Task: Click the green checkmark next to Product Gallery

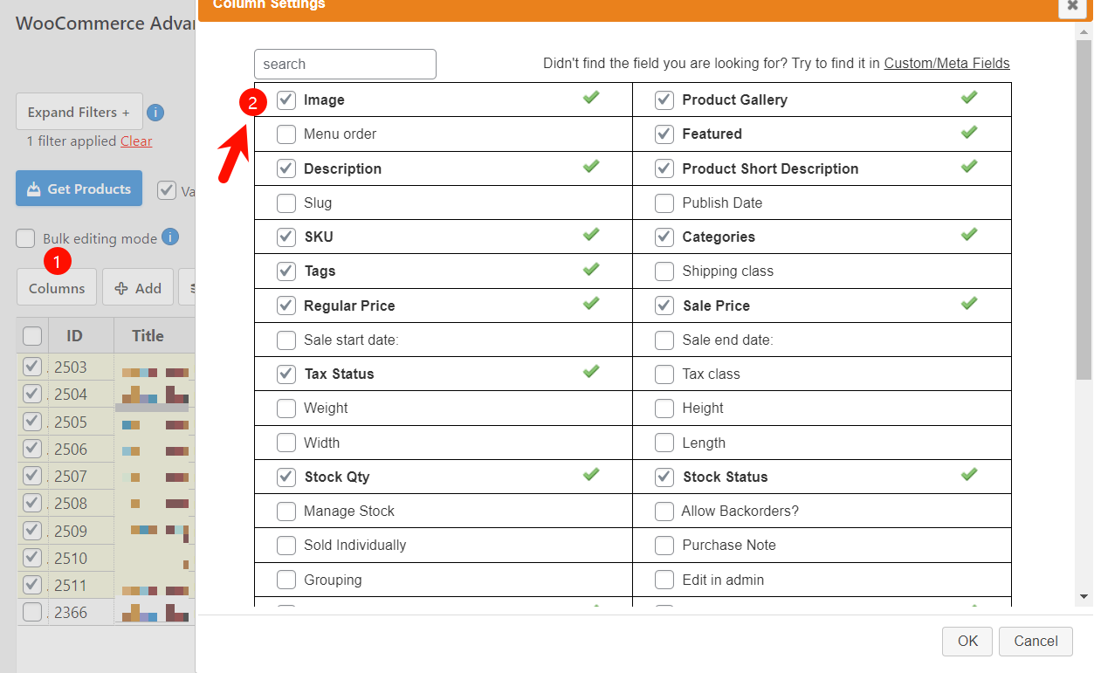Action: pyautogui.click(x=968, y=97)
